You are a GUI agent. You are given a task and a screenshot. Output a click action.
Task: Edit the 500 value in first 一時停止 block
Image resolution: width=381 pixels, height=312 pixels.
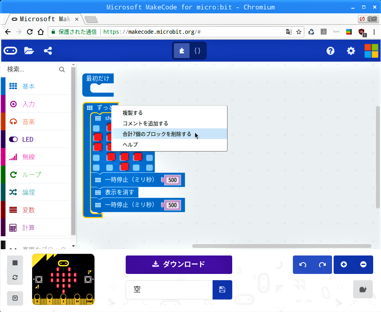point(173,180)
